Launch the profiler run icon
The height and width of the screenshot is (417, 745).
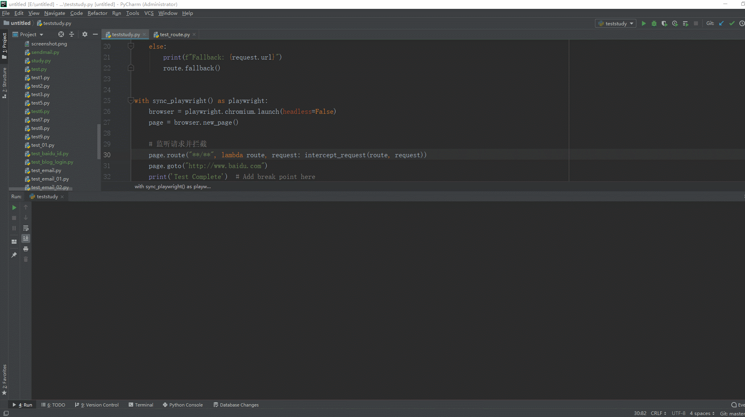tap(675, 23)
